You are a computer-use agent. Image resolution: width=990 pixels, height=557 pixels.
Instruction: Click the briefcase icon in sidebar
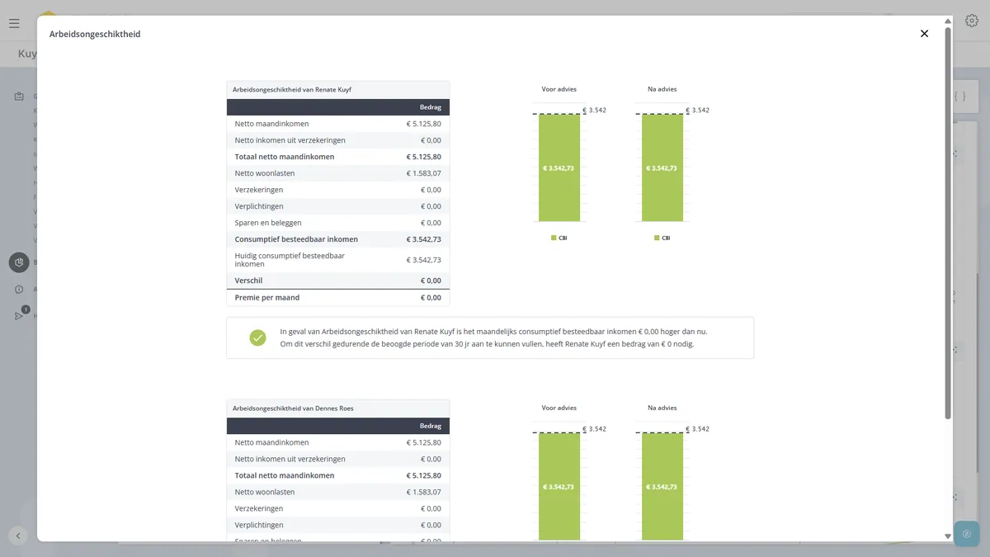tap(19, 97)
